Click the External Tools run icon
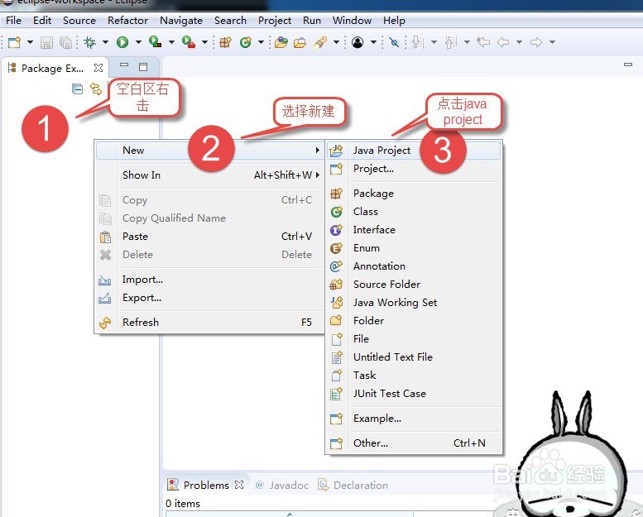This screenshot has width=643, height=517. coord(188,42)
